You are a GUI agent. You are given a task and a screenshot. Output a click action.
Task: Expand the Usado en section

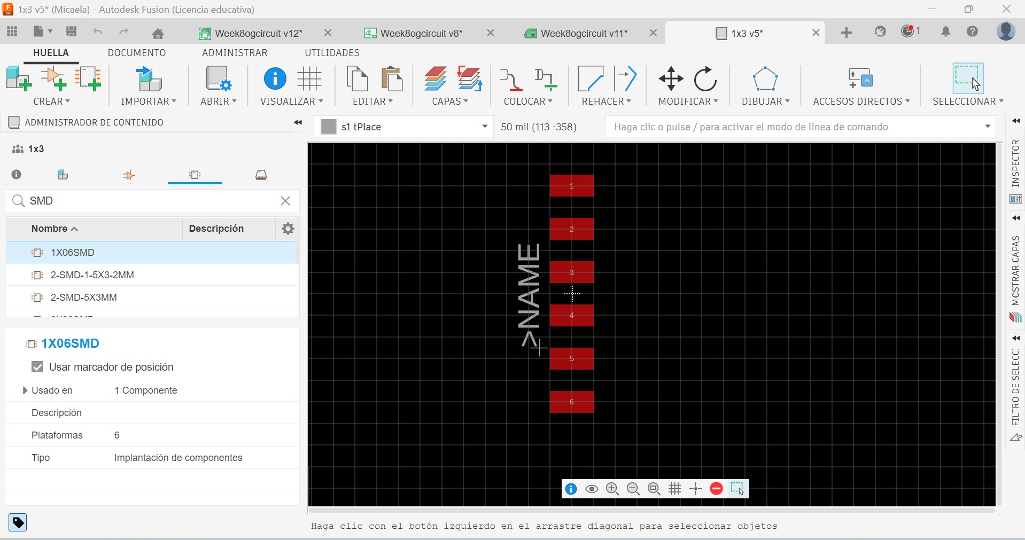point(25,390)
